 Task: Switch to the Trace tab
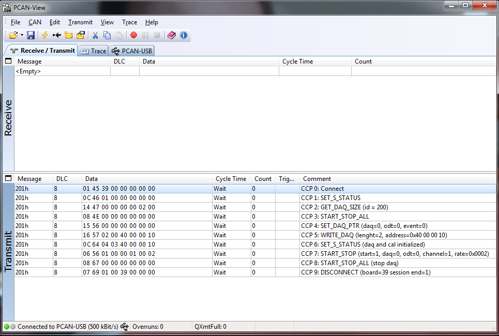(x=94, y=51)
